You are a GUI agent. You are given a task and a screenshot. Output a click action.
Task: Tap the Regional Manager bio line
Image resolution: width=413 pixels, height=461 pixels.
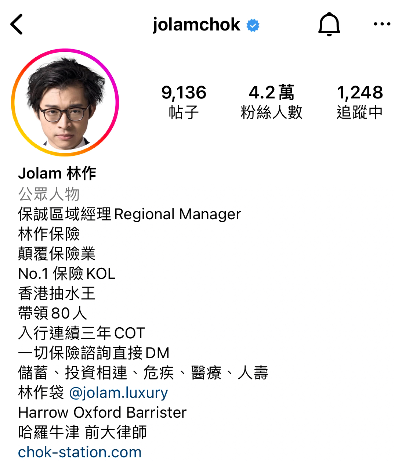130,214
